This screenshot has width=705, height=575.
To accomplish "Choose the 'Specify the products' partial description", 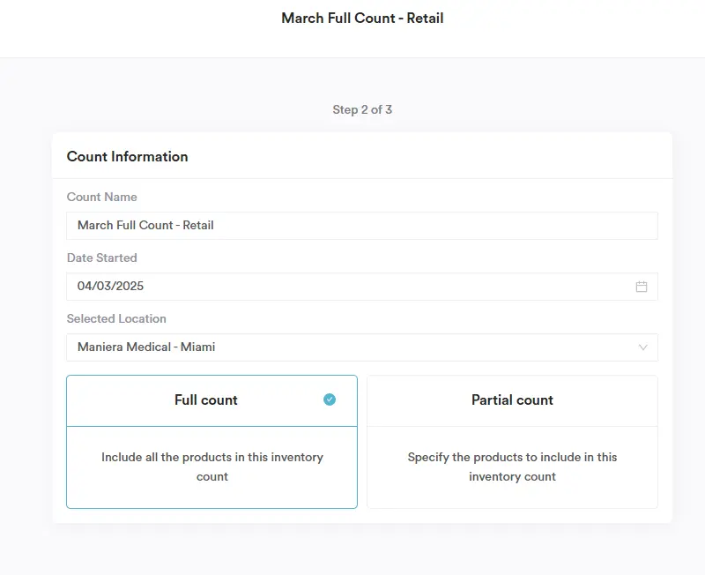I will [x=512, y=457].
